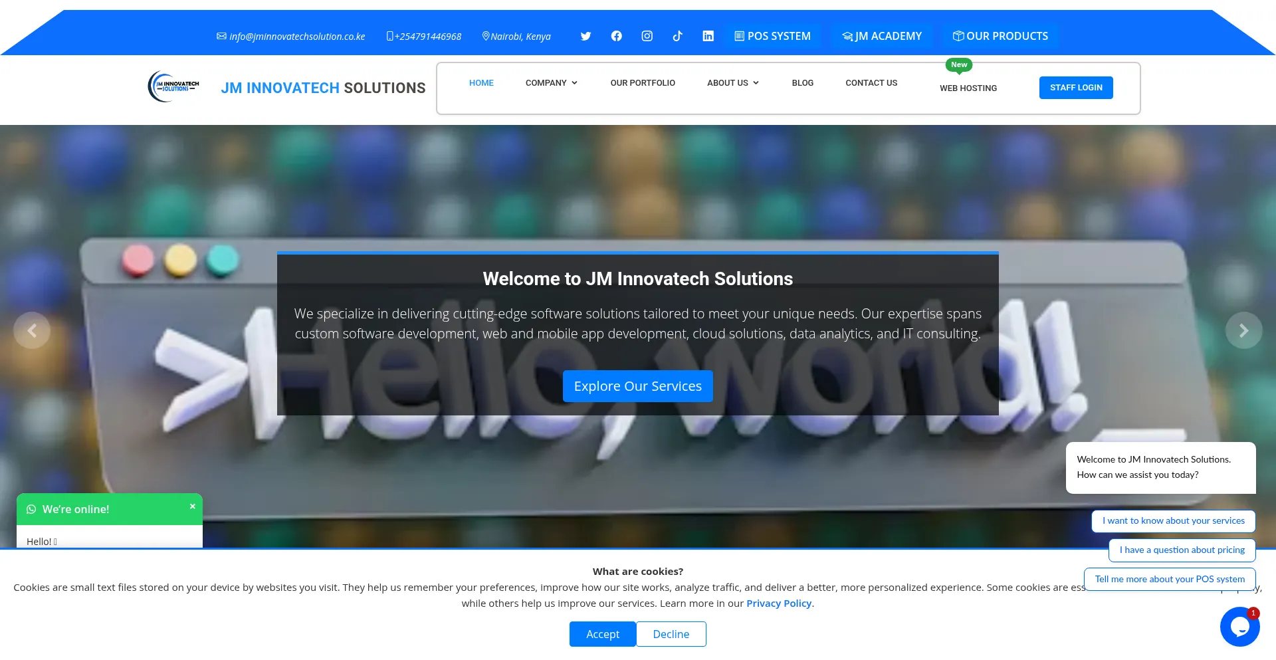Accept the cookies banner
Viewport: 1276px width, 660px height.
point(602,634)
